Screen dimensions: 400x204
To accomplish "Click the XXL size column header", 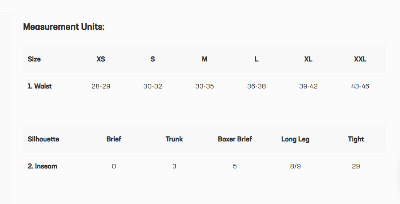I will [360, 59].
